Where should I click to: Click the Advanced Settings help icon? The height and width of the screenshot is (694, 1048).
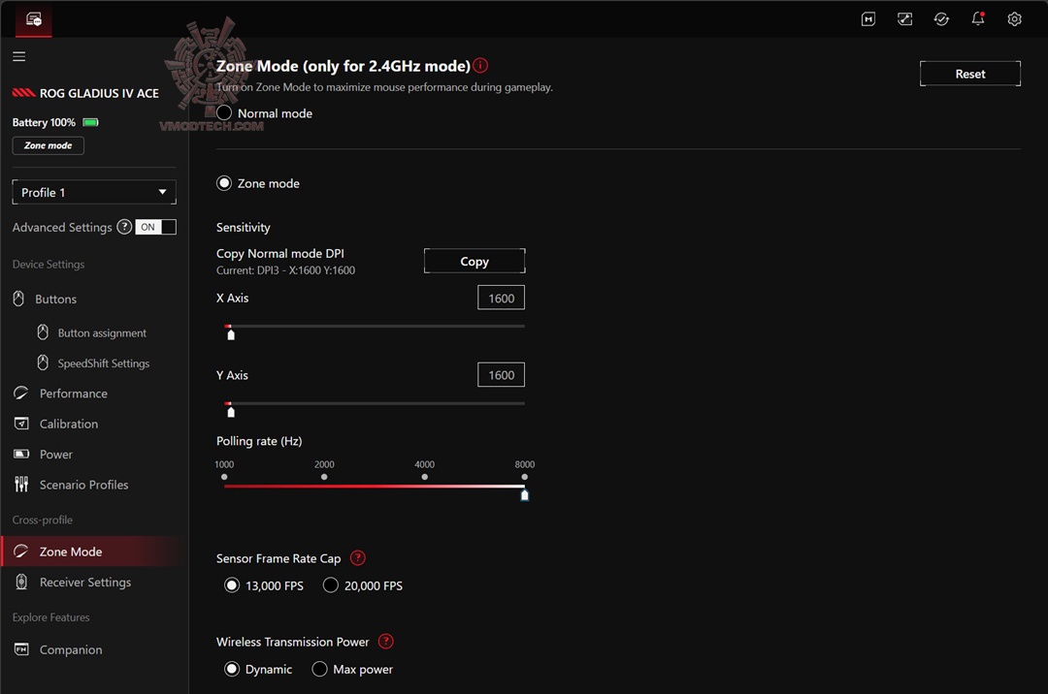pos(124,227)
